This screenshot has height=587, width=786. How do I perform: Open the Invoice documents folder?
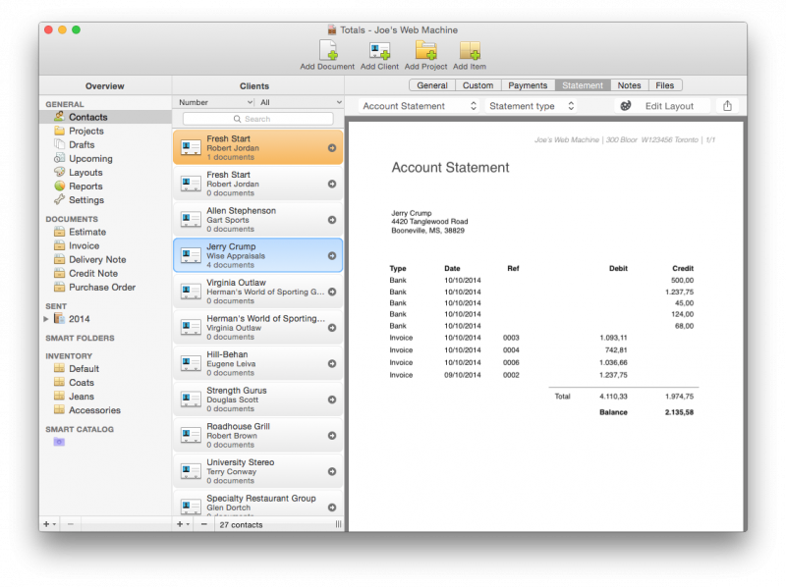pyautogui.click(x=84, y=246)
